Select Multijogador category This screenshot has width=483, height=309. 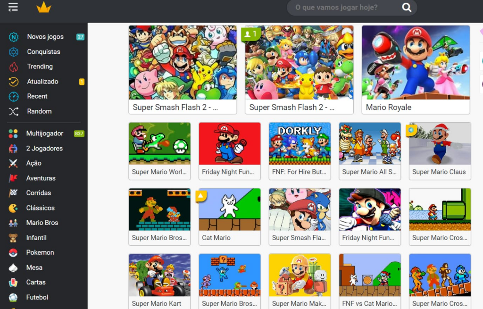[x=44, y=134]
